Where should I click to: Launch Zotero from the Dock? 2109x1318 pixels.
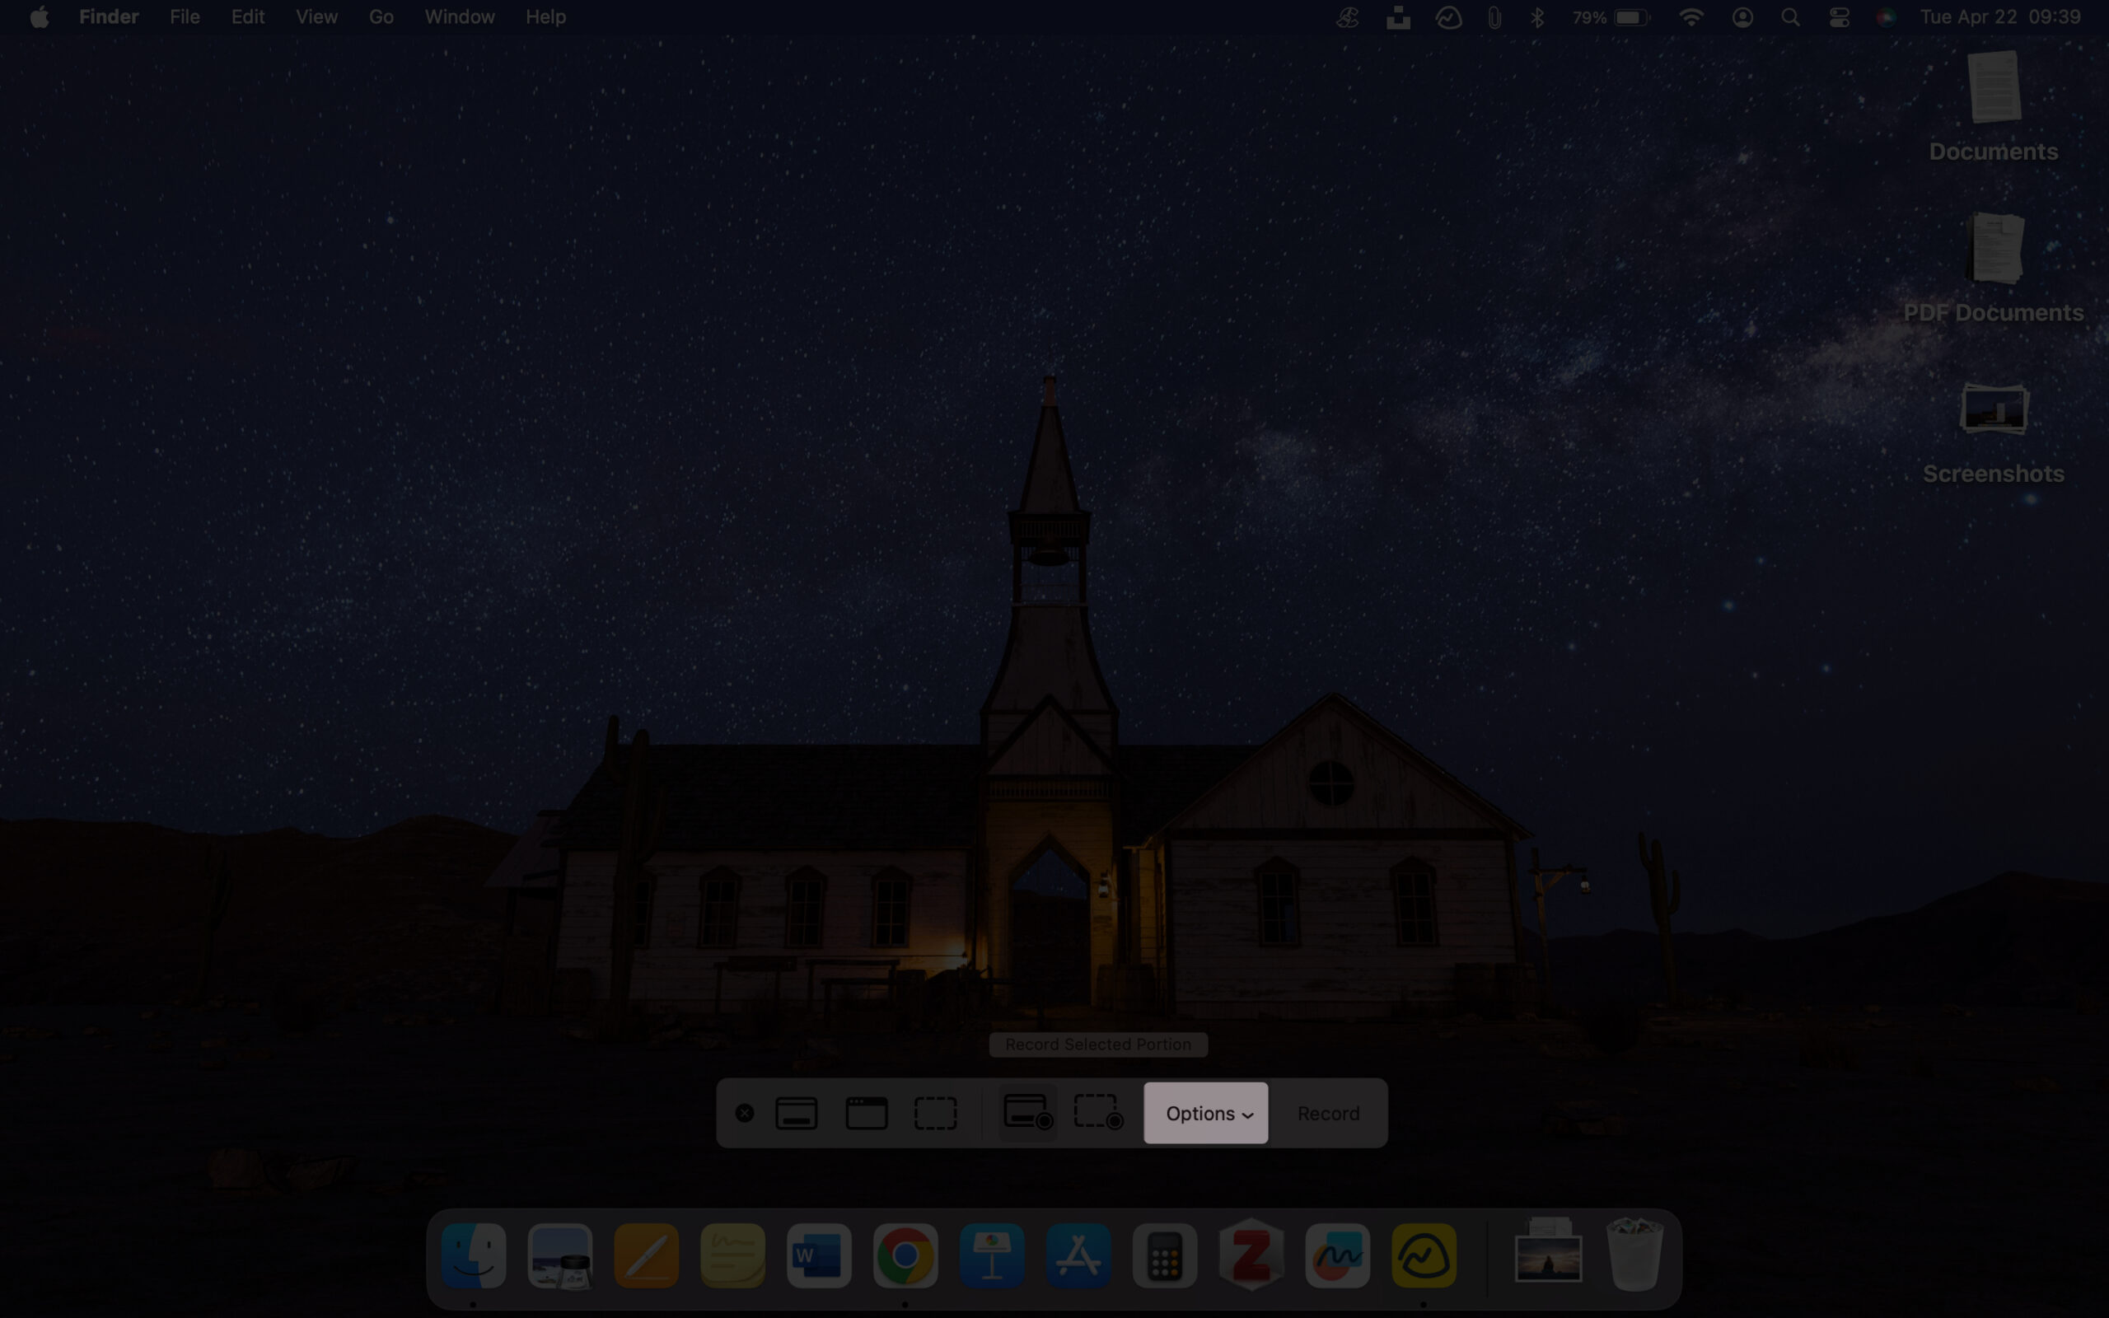click(1252, 1255)
